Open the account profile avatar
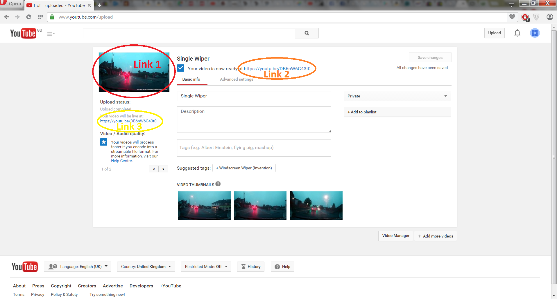The height and width of the screenshot is (299, 557). coord(534,33)
